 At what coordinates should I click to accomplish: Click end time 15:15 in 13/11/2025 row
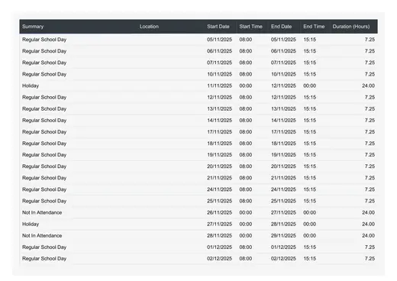tap(310, 108)
